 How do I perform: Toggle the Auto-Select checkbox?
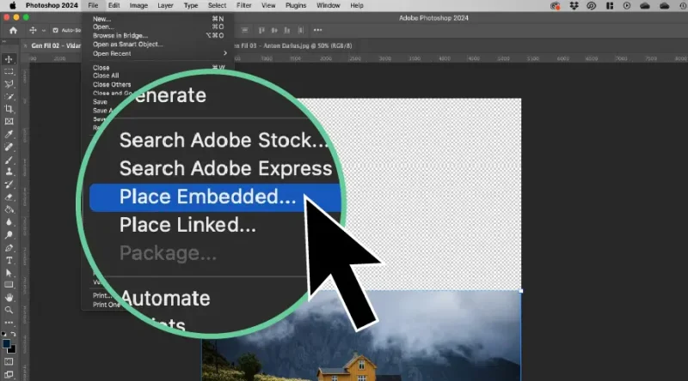pyautogui.click(x=55, y=30)
